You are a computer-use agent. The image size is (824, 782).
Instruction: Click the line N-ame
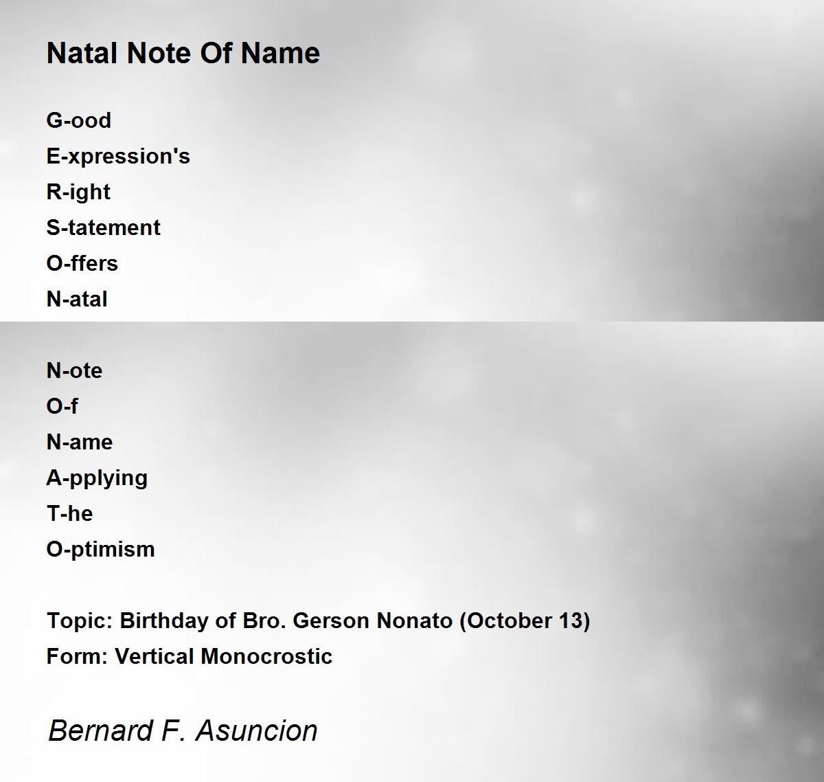tap(80, 442)
